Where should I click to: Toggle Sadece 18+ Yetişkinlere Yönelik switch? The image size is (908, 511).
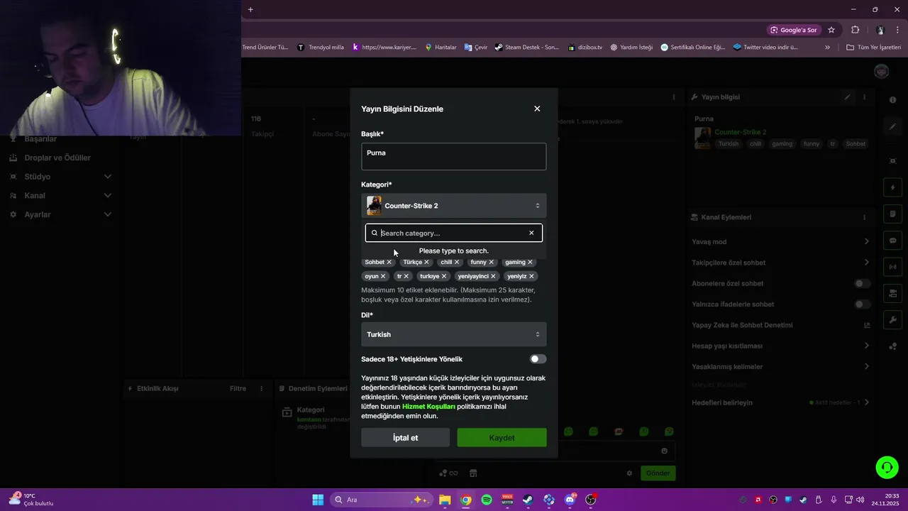coord(538,359)
